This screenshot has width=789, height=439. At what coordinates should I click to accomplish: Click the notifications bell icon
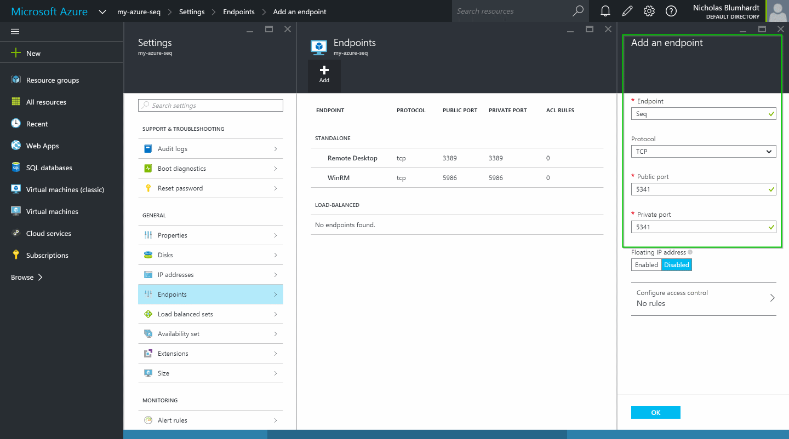[x=605, y=11]
